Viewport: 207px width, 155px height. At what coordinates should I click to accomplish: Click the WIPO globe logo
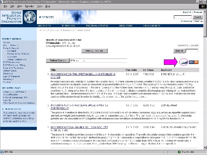point(30,17)
